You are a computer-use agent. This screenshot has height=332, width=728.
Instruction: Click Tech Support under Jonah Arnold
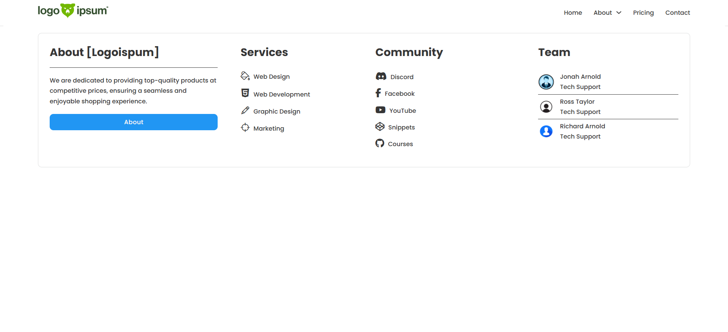tap(580, 87)
